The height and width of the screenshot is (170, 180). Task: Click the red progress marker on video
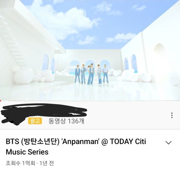[x=1, y=101]
